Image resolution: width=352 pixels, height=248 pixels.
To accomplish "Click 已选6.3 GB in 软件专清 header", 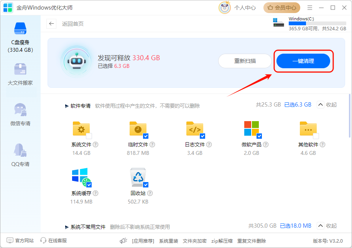I will (x=298, y=105).
